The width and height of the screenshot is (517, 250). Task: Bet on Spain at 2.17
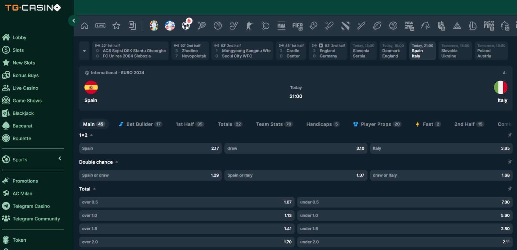[150, 148]
